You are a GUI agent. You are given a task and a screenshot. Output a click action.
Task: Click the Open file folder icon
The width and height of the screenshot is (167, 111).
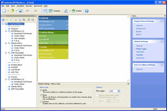pos(13,11)
